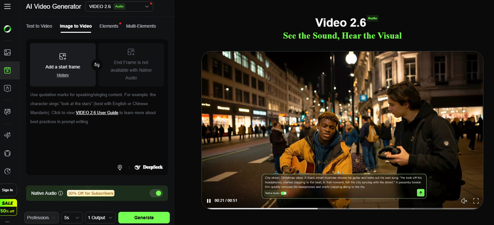Screen dimensions: 494x225
Task: Switch to the Elements tab
Action: click(x=109, y=26)
